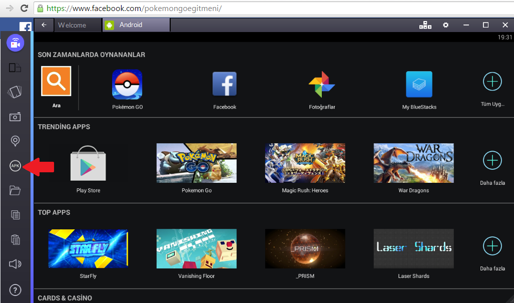The width and height of the screenshot is (514, 303).
Task: Click the back arrow button in BlueStacks
Action: click(x=44, y=25)
